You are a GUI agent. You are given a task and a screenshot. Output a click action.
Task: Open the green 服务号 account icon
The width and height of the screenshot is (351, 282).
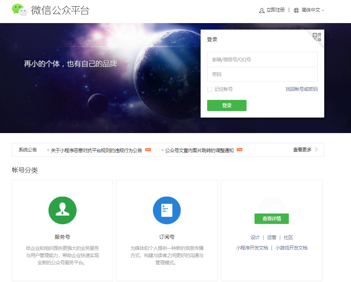[62, 210]
